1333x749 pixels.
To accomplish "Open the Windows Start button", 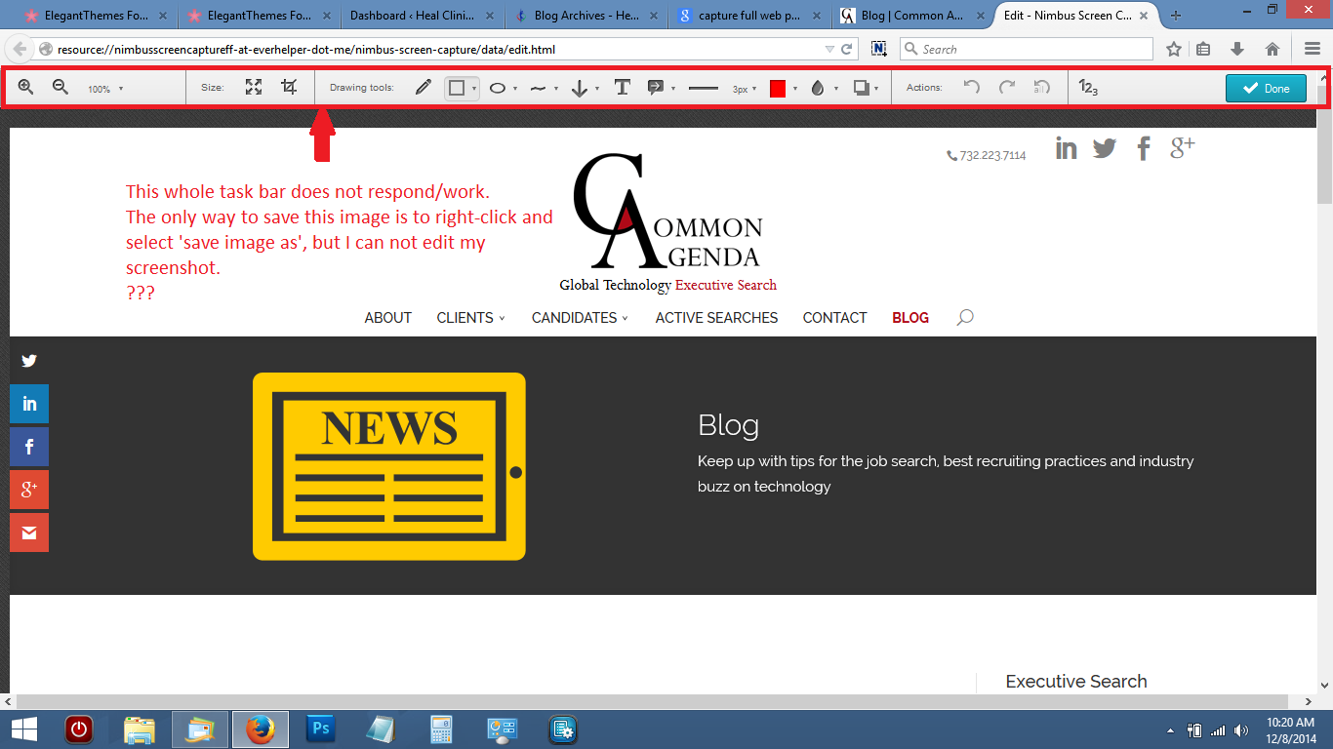I will [x=23, y=729].
